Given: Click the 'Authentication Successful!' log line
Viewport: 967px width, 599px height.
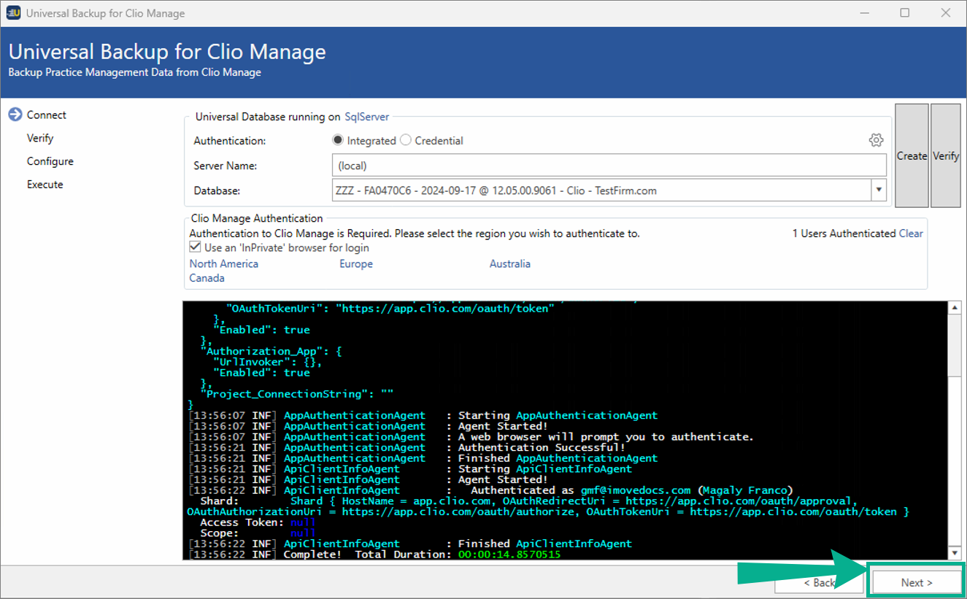Looking at the screenshot, I should (x=542, y=447).
